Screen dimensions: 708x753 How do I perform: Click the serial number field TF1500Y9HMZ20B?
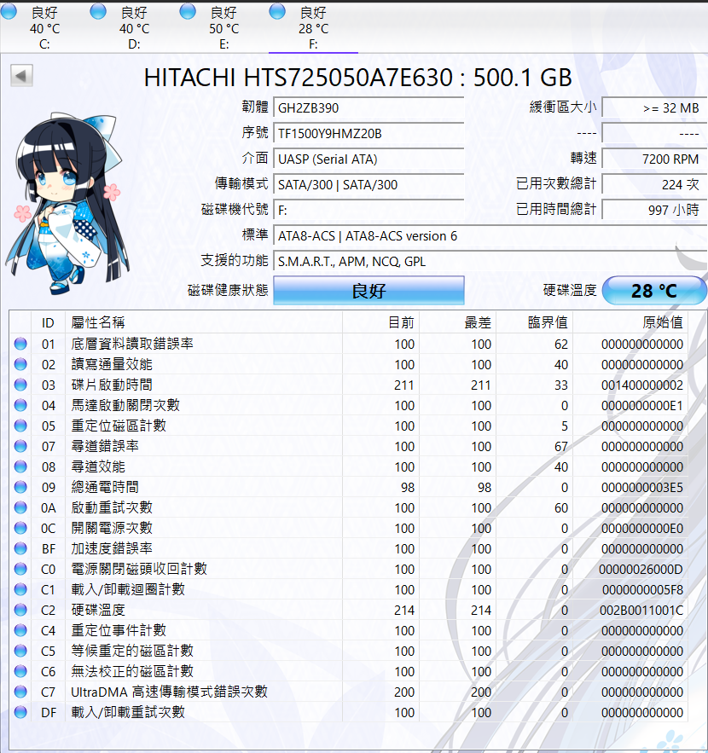[369, 133]
